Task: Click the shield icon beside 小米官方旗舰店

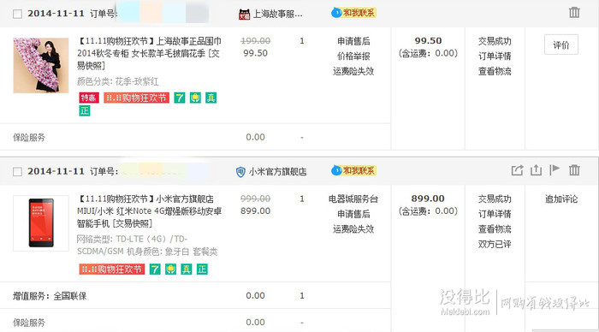Action: pos(240,172)
